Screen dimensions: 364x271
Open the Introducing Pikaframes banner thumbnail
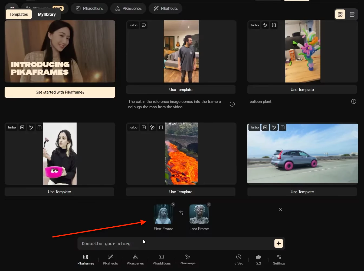tap(60, 51)
